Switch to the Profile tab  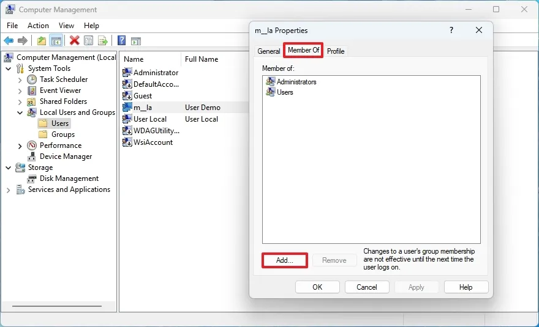(x=336, y=51)
